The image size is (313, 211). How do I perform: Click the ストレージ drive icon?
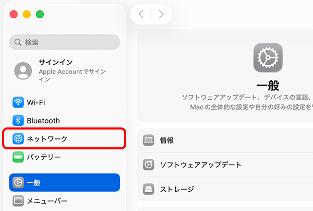click(x=149, y=189)
